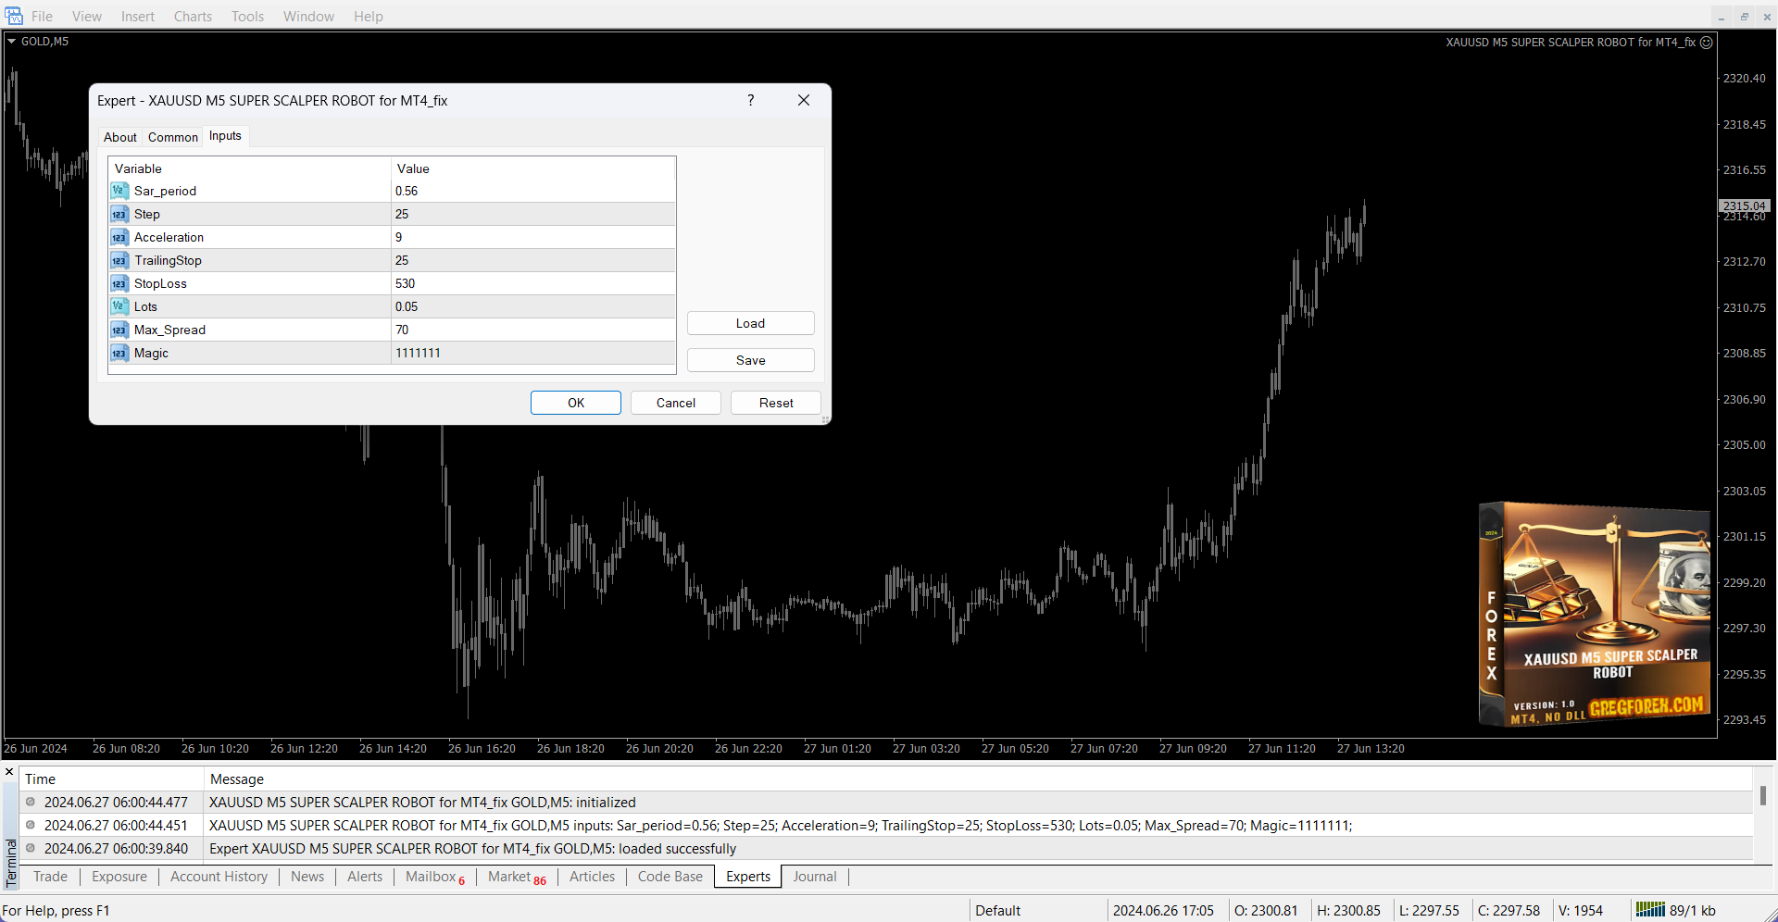
Task: Open the Journal tab in Terminal
Action: coord(814,877)
